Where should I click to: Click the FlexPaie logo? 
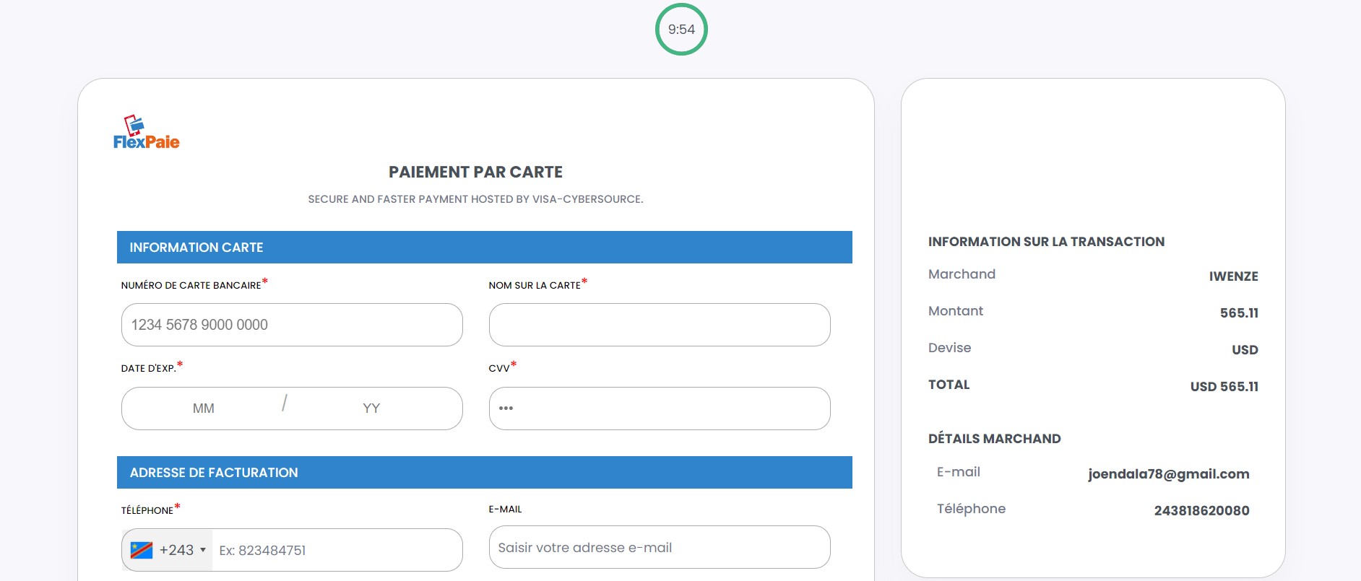146,132
